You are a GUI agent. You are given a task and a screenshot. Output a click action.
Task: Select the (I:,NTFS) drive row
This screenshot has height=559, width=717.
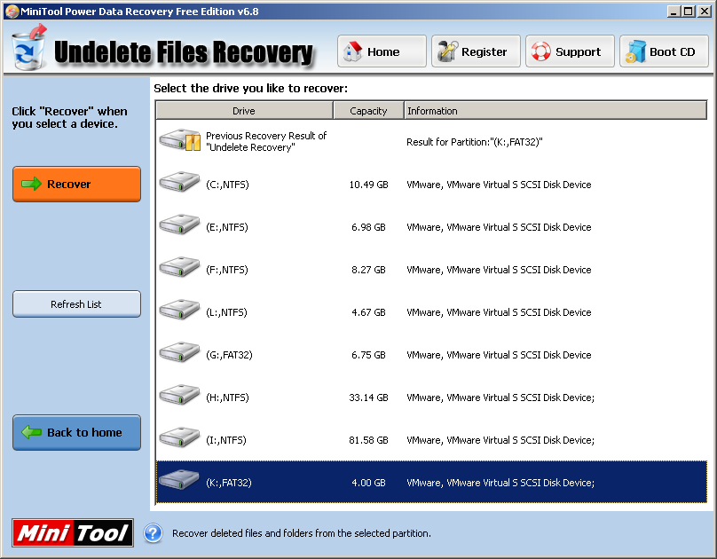tap(431, 440)
